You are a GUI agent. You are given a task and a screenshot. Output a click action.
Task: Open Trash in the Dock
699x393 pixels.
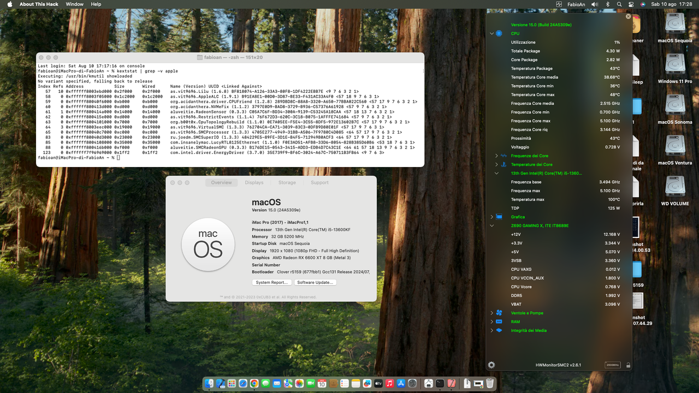(x=490, y=384)
